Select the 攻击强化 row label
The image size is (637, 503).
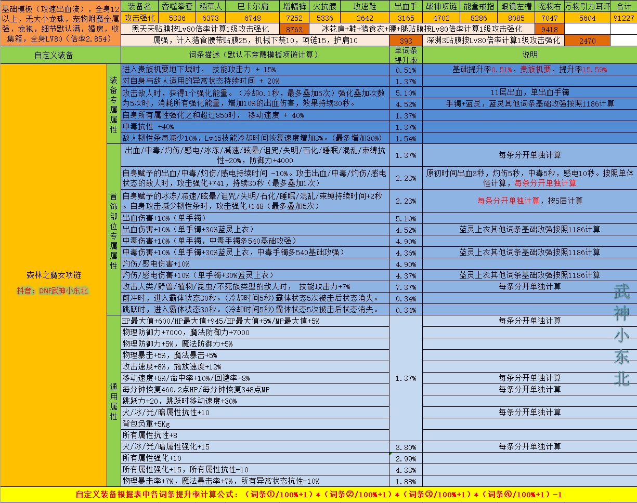point(139,18)
